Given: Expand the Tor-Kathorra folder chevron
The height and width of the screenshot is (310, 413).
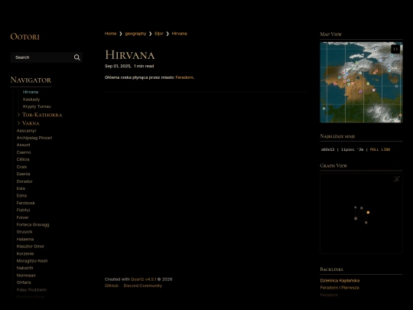Looking at the screenshot, I should [x=18, y=115].
